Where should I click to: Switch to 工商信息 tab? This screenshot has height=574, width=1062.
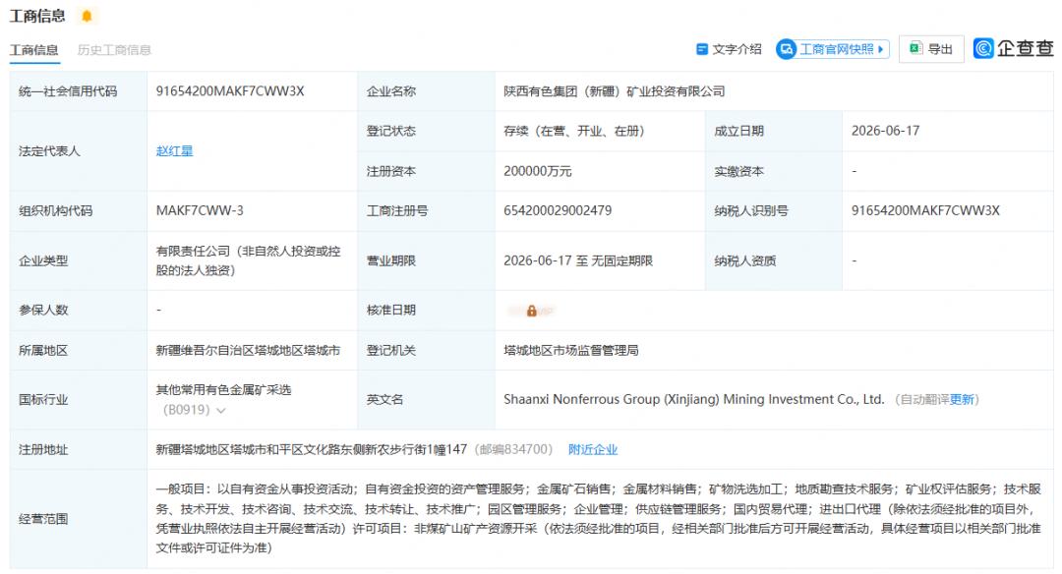(33, 50)
